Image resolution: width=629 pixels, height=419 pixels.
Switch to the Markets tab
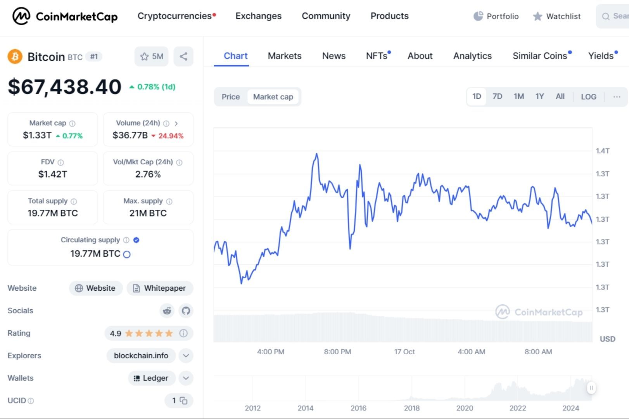pyautogui.click(x=284, y=56)
